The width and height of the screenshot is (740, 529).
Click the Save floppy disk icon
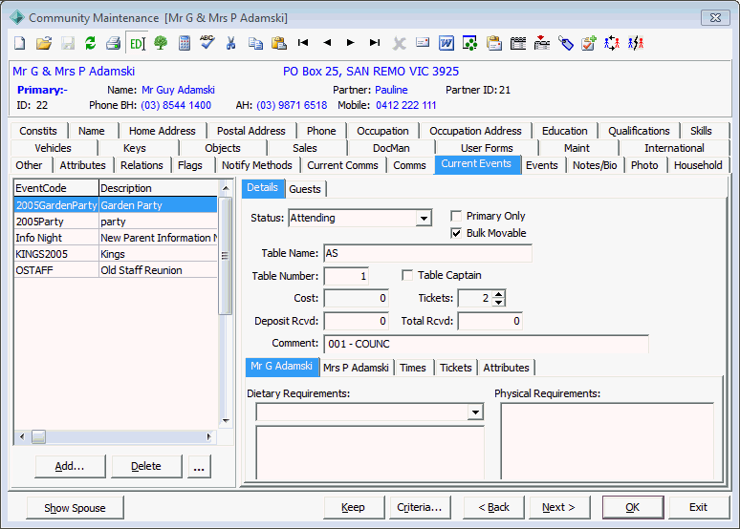[68, 43]
